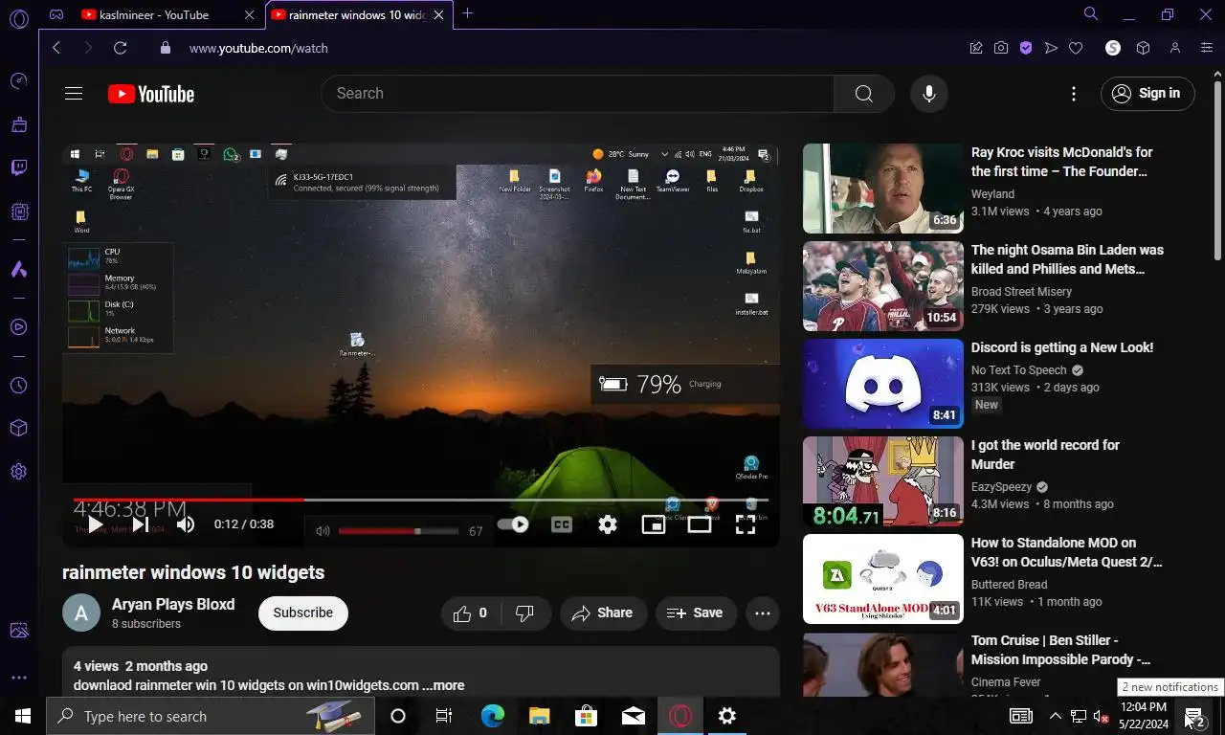Expand description with ...more
Screen dimensions: 1225x735
click(443, 685)
